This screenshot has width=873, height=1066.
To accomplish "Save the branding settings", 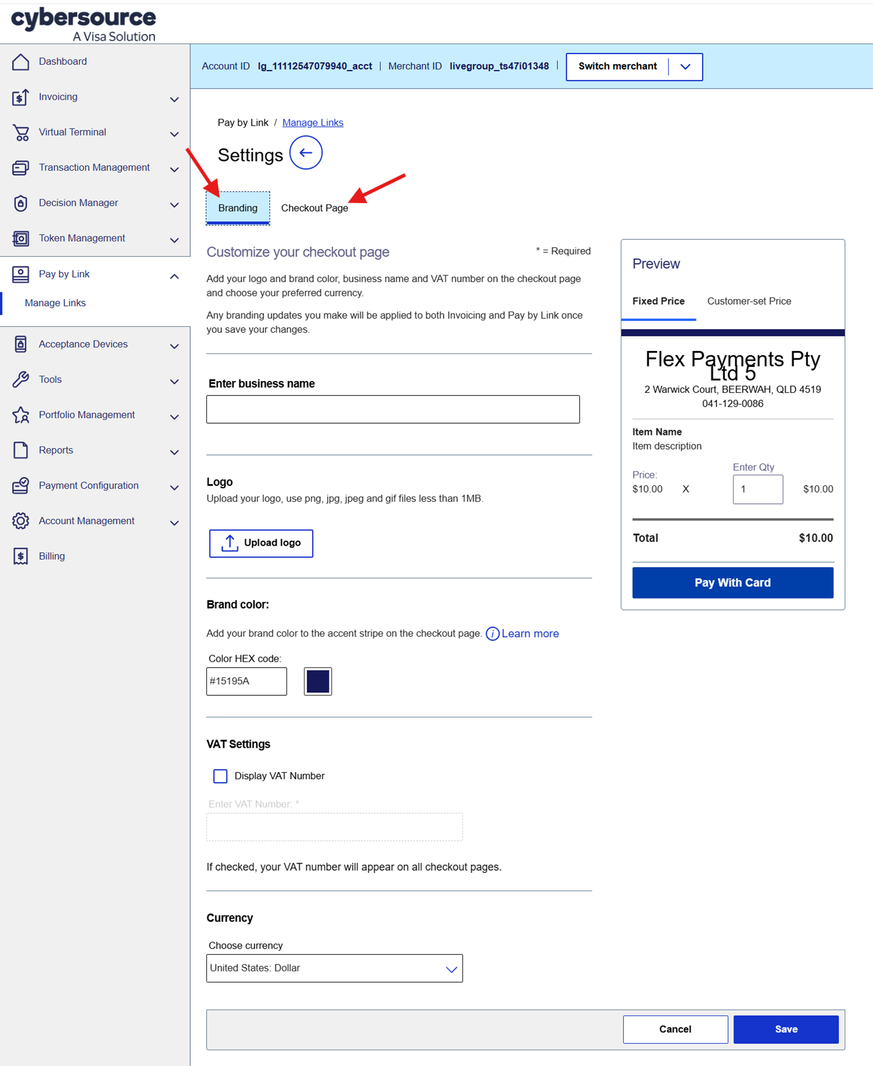I will click(786, 1029).
